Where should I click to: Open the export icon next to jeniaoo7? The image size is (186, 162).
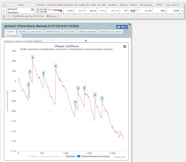[x=32, y=10]
